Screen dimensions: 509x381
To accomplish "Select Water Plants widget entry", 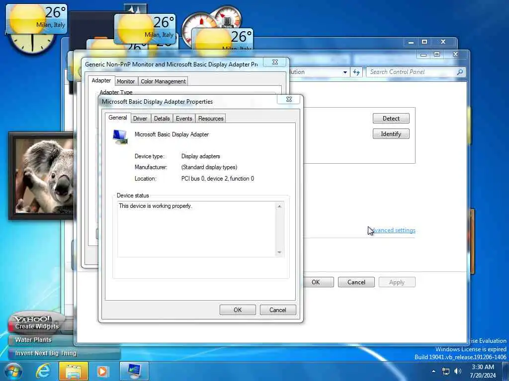I will [33, 340].
